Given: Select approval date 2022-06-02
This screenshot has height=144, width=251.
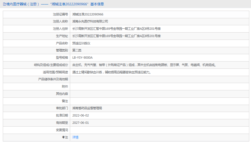Looking at the screenshot, I should (x=81, y=115).
